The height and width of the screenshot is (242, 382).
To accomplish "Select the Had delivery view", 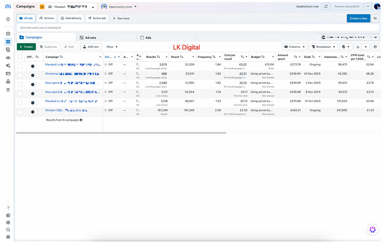I will click(71, 18).
